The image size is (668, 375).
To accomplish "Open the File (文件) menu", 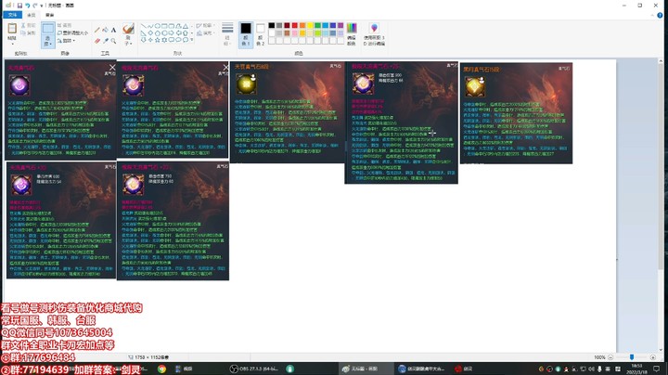I will pos(12,15).
